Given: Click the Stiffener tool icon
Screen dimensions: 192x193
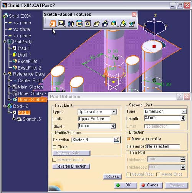Looking at the screenshot, I should [114, 23].
